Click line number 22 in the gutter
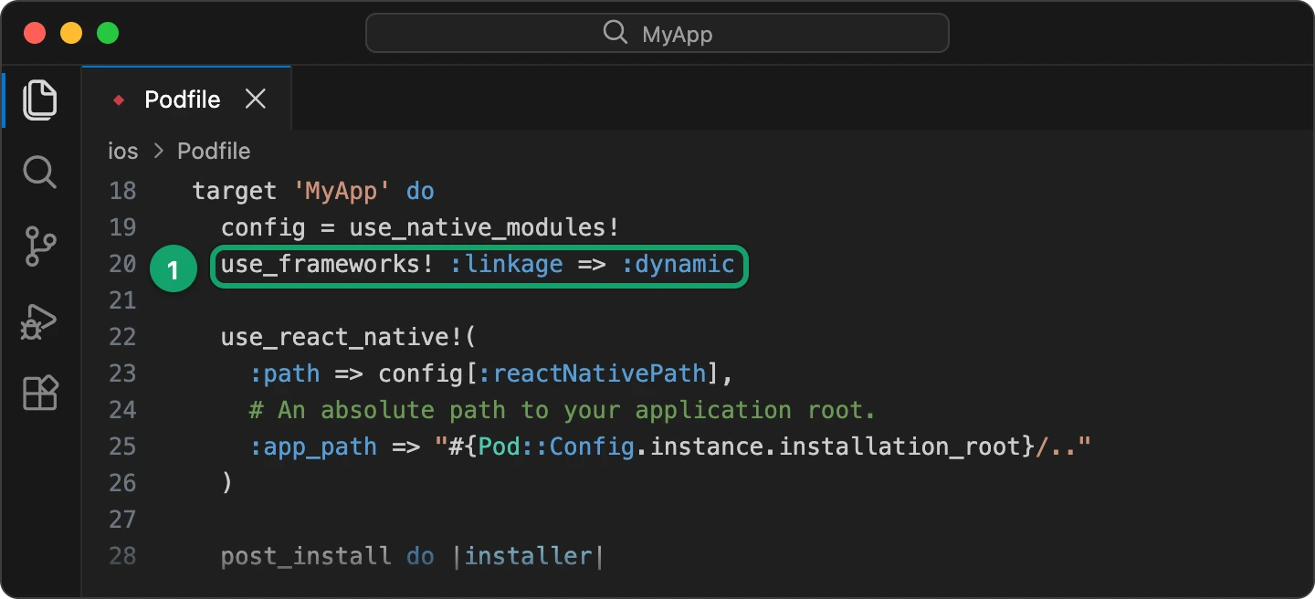Image resolution: width=1315 pixels, height=599 pixels. click(122, 337)
